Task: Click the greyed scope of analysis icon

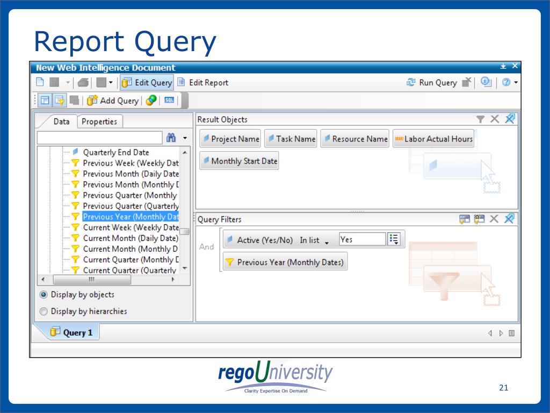Action: click(x=74, y=101)
